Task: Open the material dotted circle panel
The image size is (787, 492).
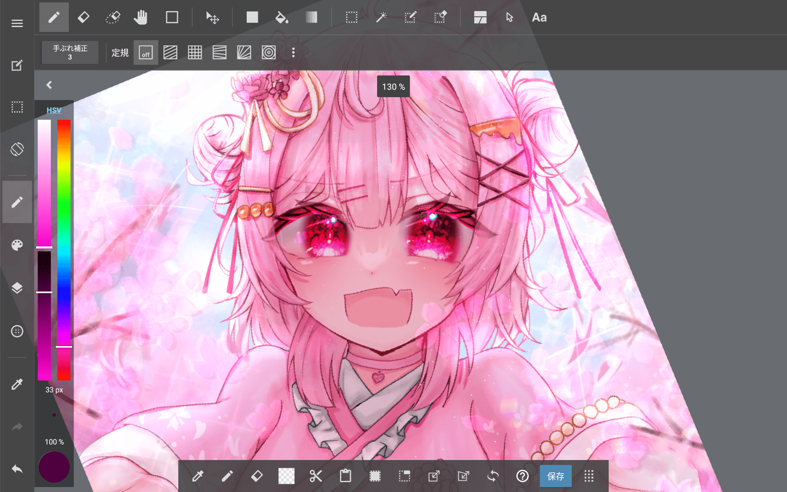Action: [x=17, y=331]
